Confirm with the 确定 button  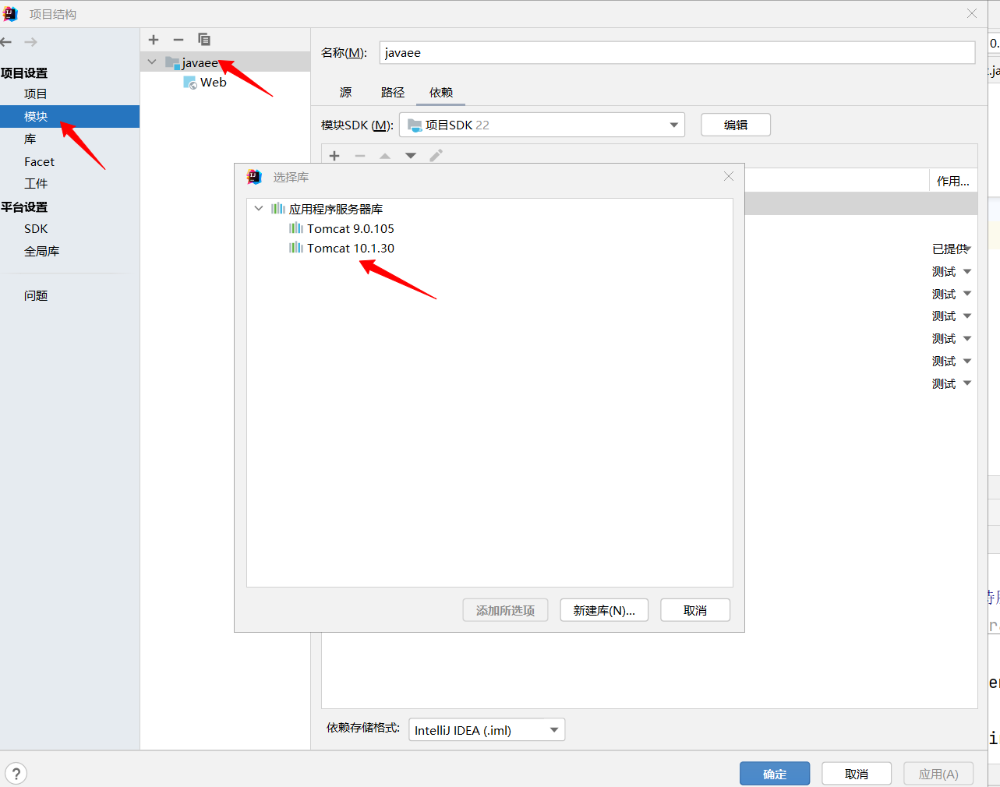(775, 774)
